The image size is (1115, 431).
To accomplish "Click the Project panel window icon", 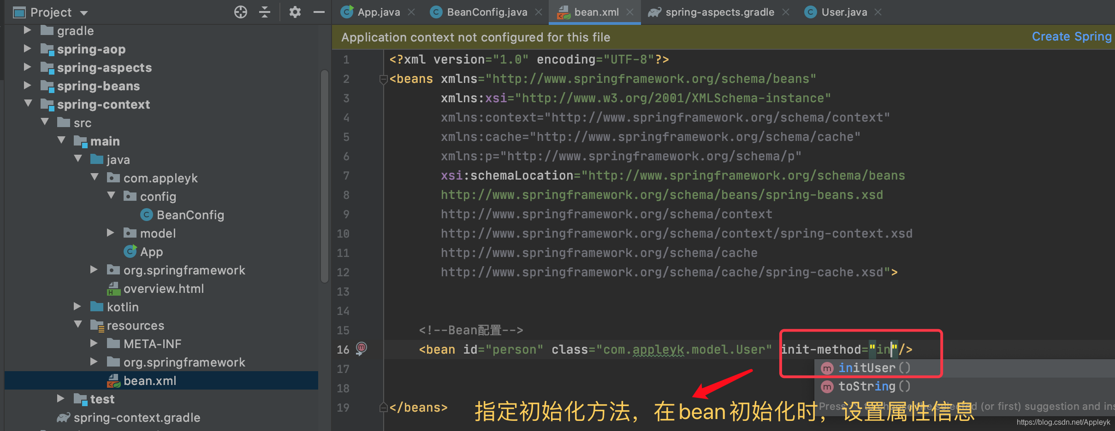I will [x=19, y=12].
